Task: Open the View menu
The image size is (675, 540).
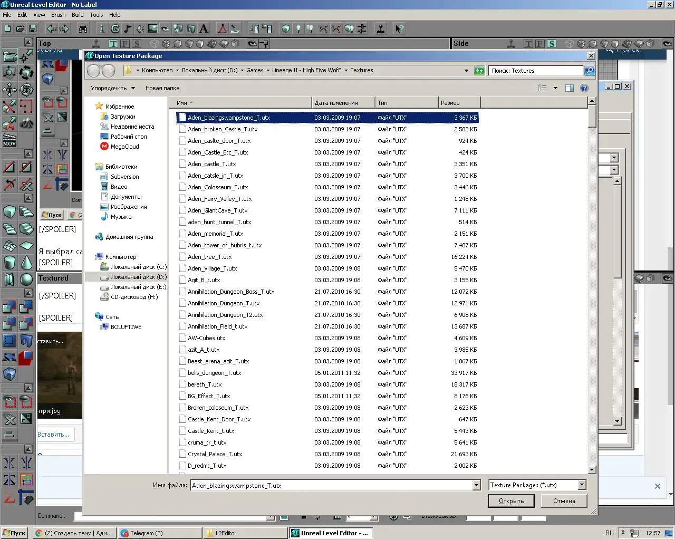Action: pos(40,15)
